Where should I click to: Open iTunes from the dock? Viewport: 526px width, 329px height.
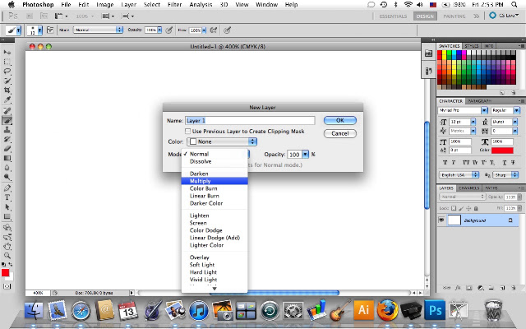pyautogui.click(x=199, y=310)
